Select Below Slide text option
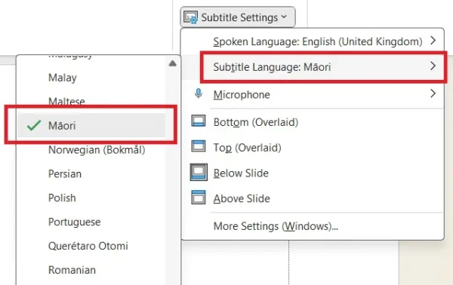The image size is (453, 285). coord(241,173)
